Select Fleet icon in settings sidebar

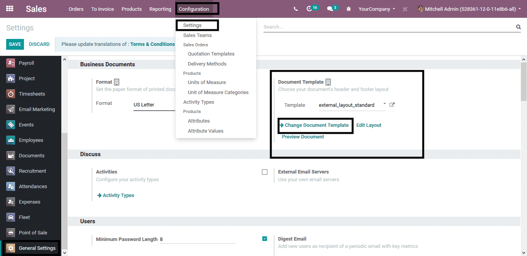click(11, 217)
